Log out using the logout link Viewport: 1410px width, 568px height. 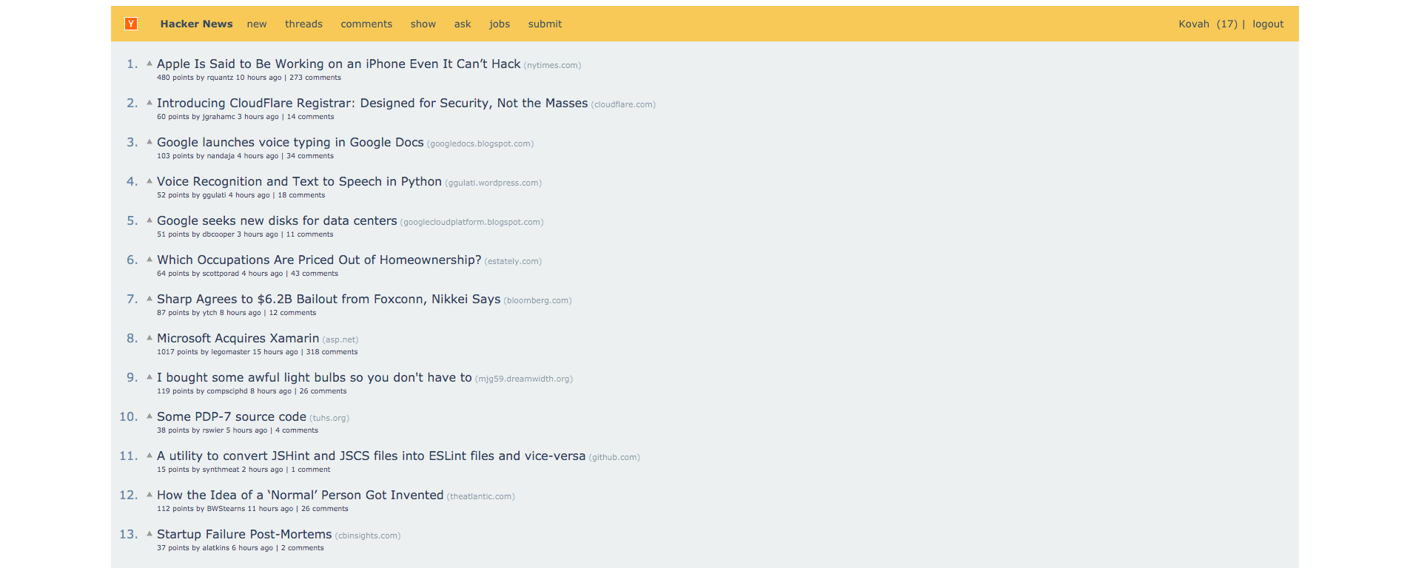[x=1268, y=24]
